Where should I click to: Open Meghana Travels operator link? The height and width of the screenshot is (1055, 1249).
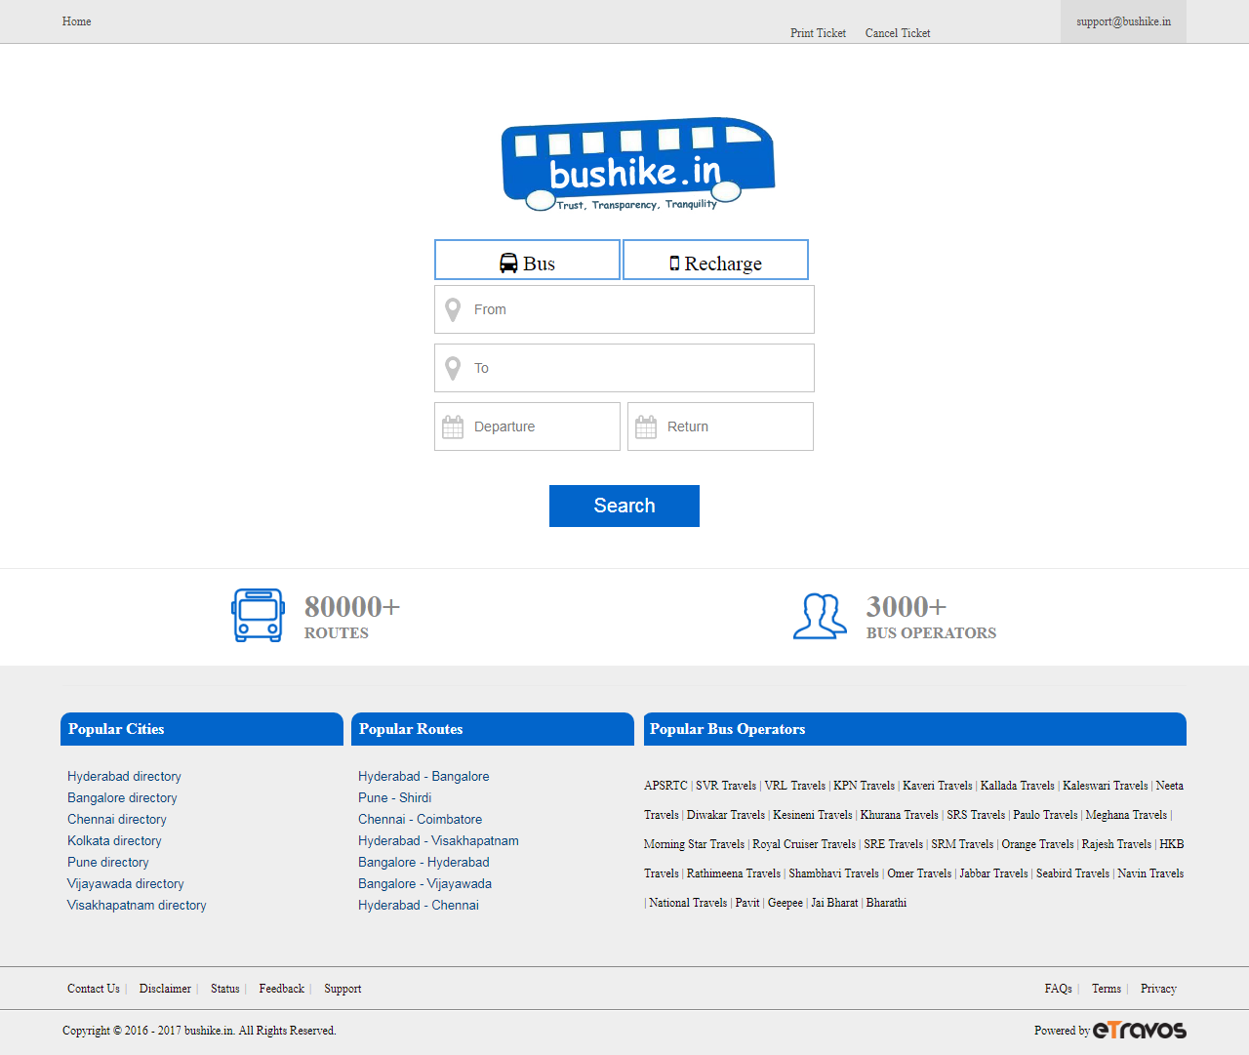1126,815
